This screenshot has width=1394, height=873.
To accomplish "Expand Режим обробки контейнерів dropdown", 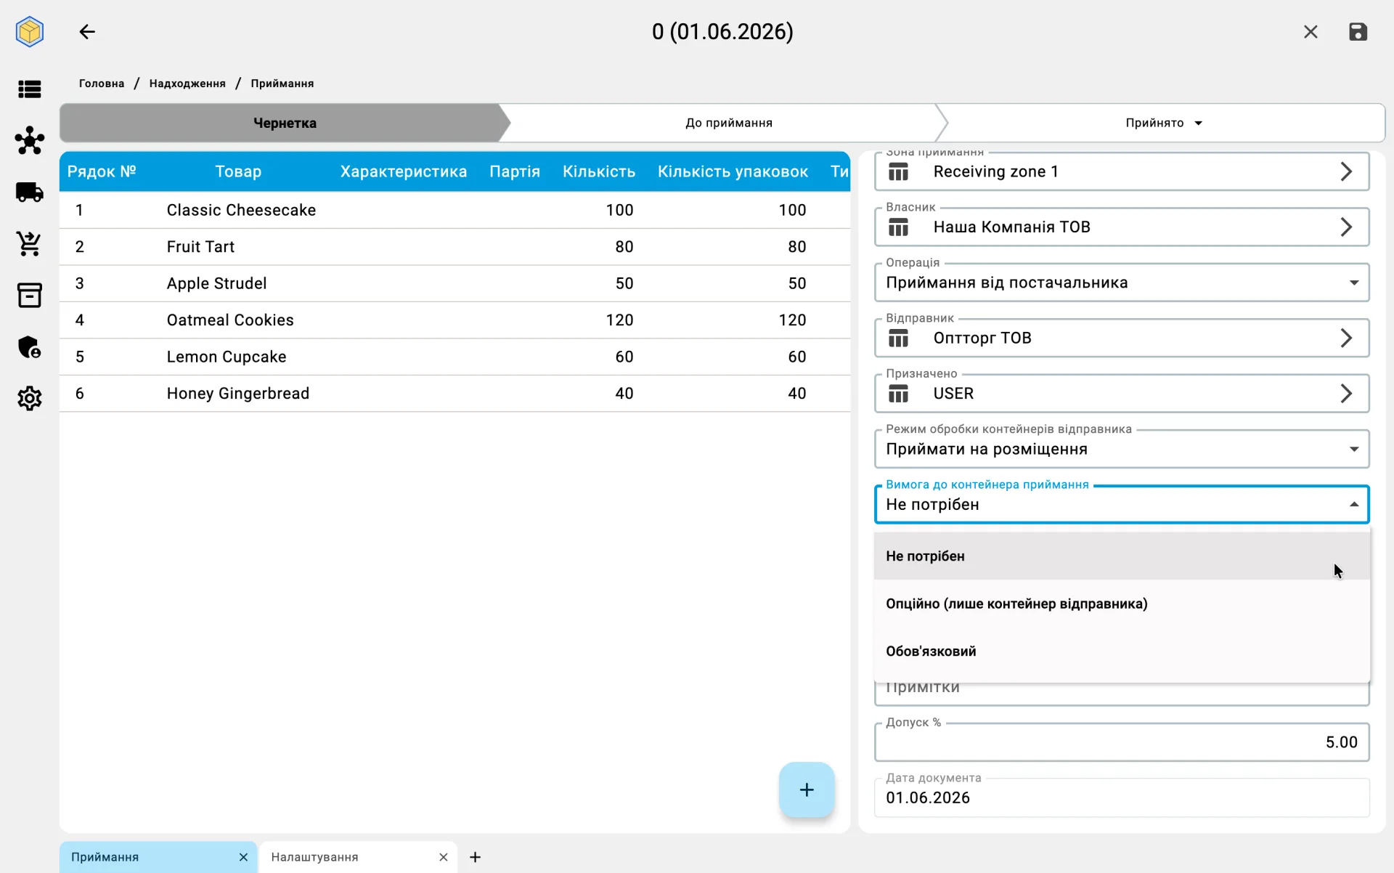I will click(x=1354, y=449).
